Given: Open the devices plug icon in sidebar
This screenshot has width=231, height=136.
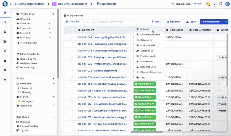Looking at the screenshot, I should tap(5, 51).
